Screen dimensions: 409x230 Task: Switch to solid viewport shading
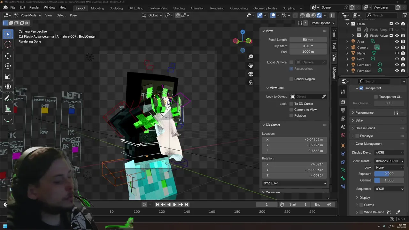click(x=308, y=15)
